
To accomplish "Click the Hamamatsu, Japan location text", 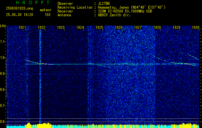I will [132, 7].
